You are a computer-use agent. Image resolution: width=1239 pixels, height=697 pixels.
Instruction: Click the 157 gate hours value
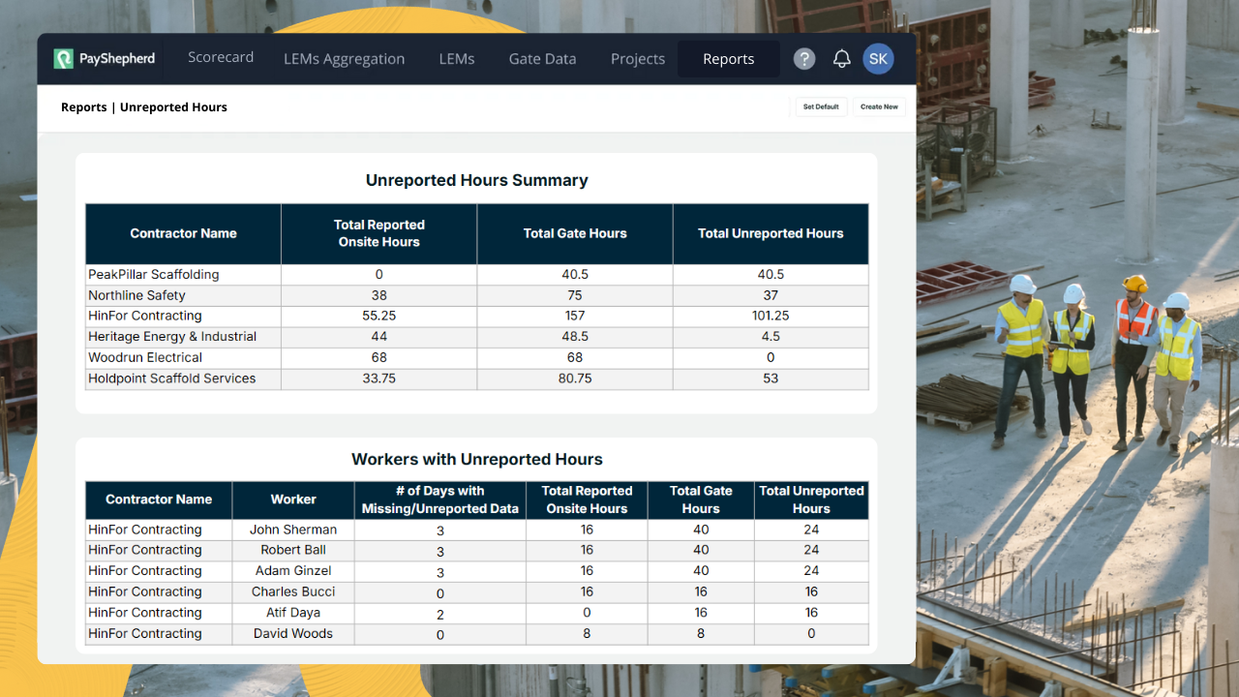pos(575,316)
